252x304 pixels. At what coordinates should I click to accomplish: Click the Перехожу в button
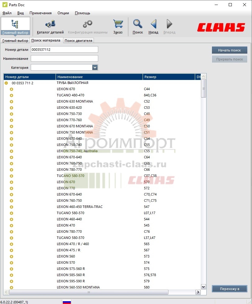229,289
